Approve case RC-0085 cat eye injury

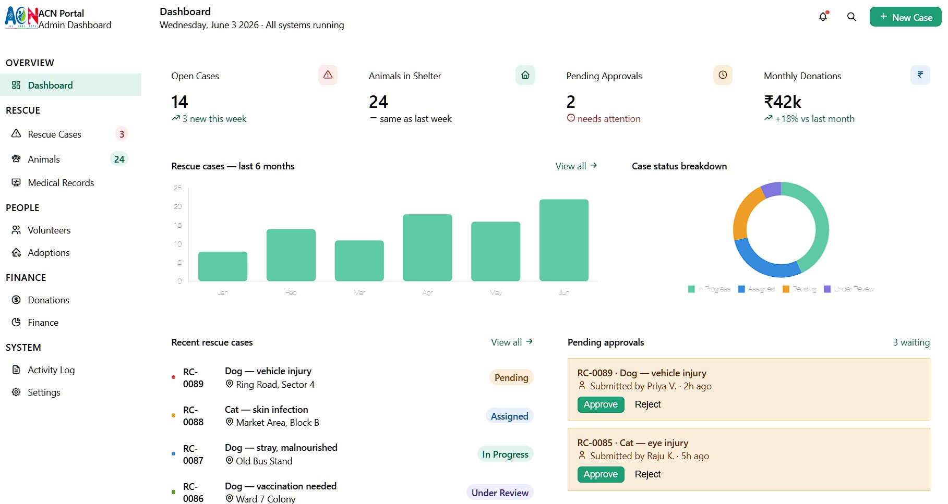tap(601, 474)
